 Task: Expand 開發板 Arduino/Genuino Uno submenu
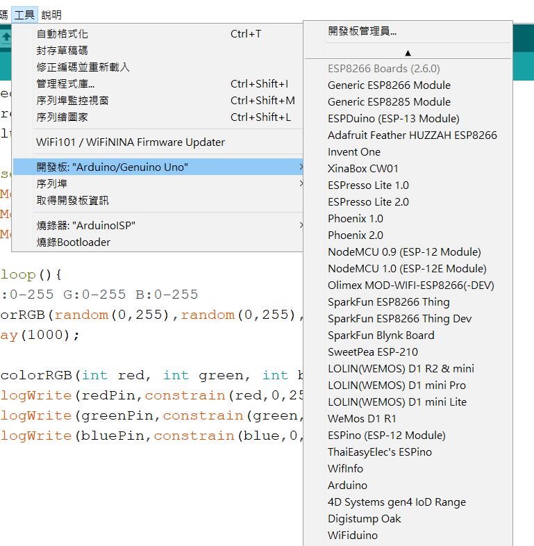[158, 167]
